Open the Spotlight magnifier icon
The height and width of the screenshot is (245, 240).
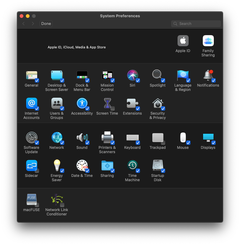pos(157,75)
